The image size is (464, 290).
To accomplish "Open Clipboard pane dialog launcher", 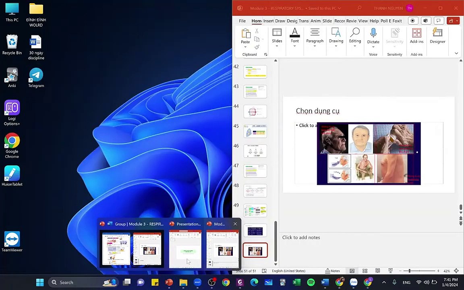I will [x=265, y=54].
